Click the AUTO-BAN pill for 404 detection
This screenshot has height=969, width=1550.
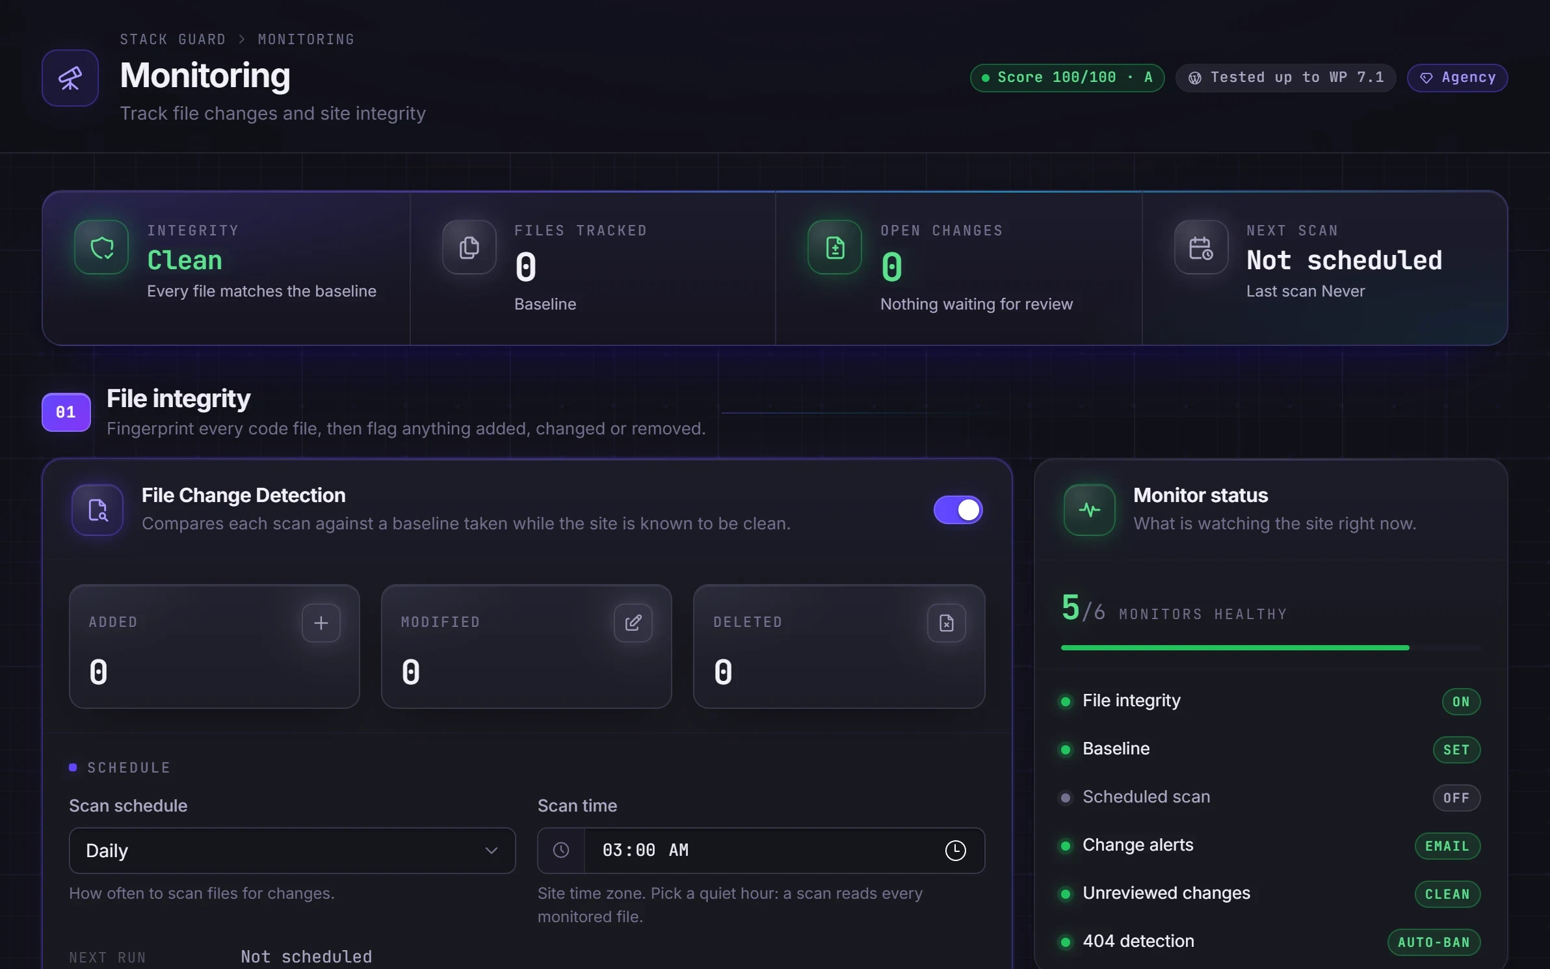tap(1434, 942)
